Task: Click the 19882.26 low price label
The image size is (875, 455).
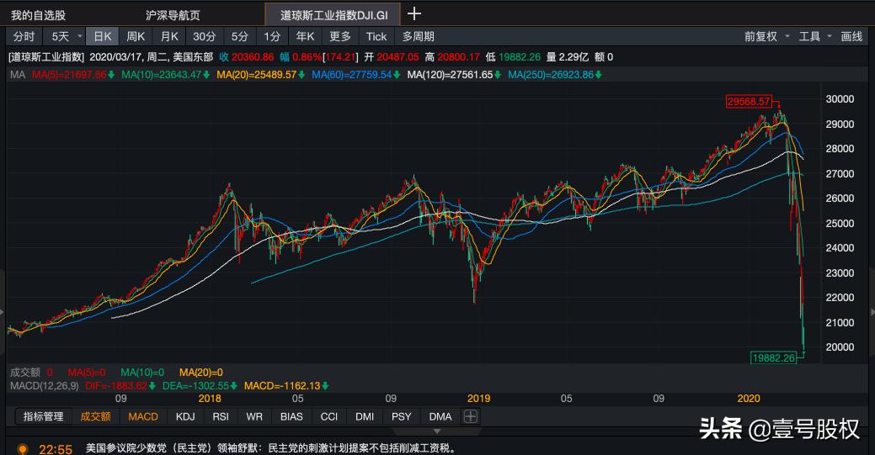Action: click(773, 357)
